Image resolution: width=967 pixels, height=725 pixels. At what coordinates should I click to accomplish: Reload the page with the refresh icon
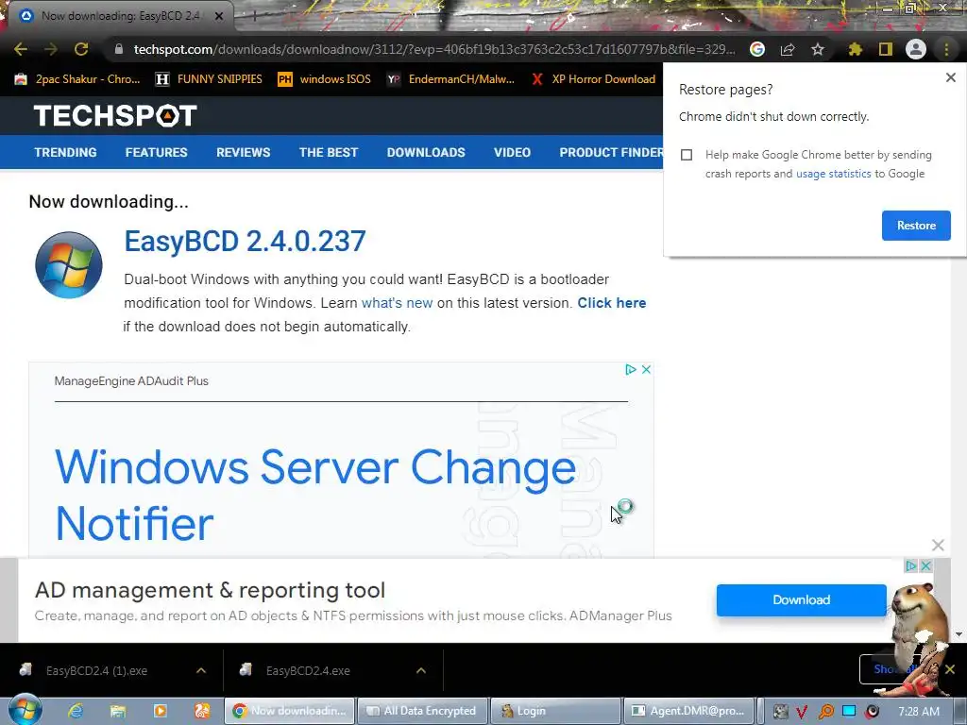click(81, 49)
